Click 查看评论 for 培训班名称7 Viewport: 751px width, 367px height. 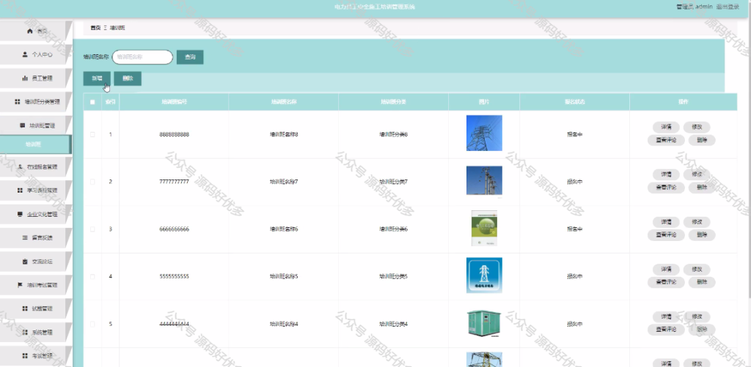click(x=666, y=188)
